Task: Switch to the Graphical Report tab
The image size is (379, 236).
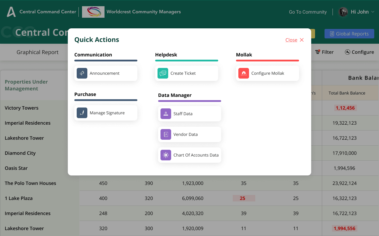Action: coord(38,52)
